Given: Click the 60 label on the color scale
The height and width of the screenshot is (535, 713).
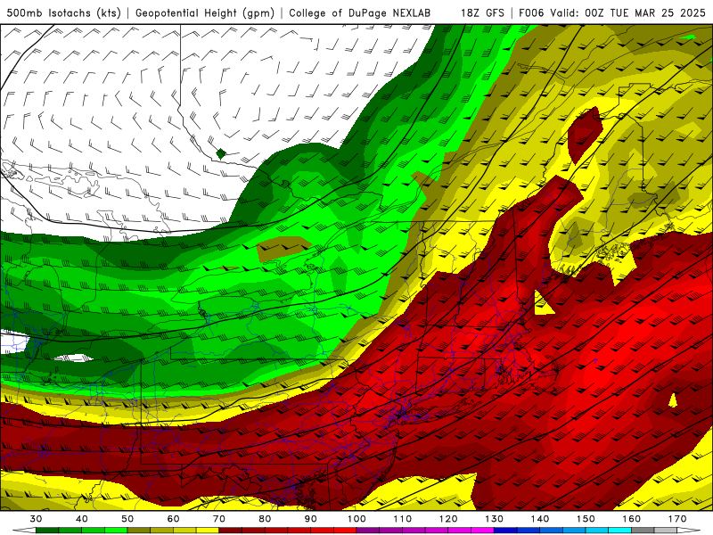Looking at the screenshot, I should [x=173, y=519].
